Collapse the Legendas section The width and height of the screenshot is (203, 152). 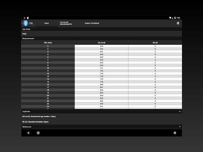[180, 111]
